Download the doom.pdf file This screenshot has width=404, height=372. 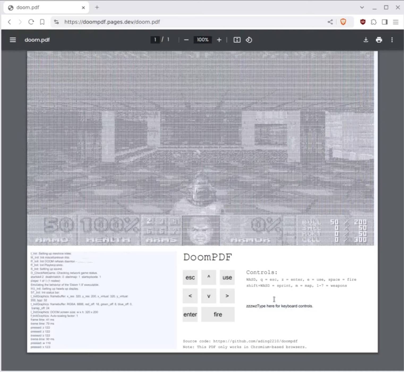coord(366,40)
